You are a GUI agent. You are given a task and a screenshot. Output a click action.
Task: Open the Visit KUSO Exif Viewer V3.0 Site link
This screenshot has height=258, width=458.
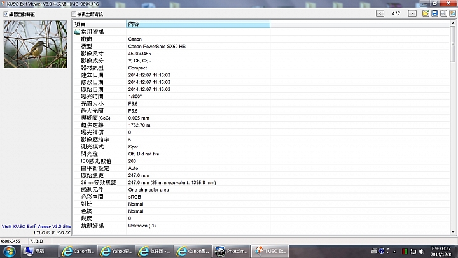tap(36, 226)
